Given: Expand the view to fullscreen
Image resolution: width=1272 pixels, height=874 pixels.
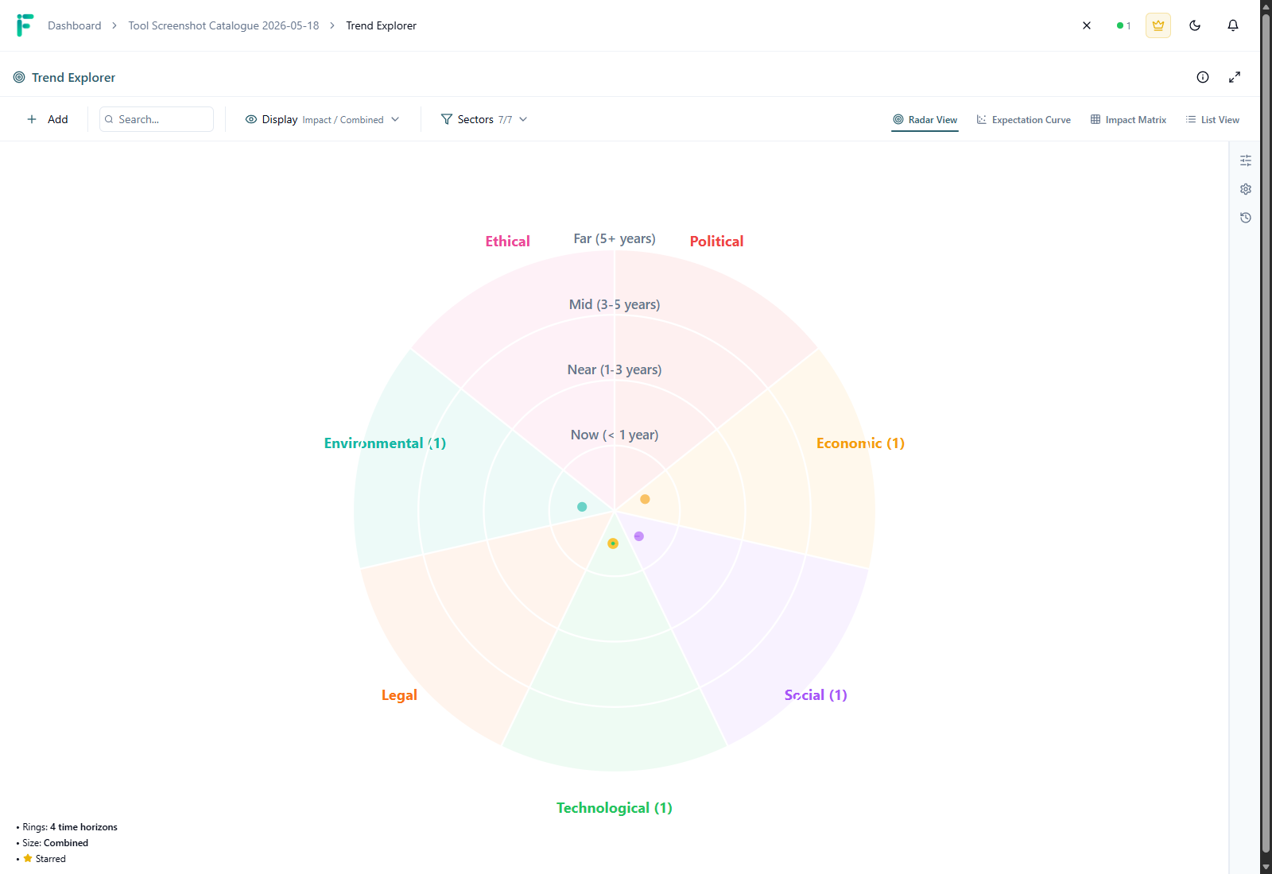Looking at the screenshot, I should 1235,77.
